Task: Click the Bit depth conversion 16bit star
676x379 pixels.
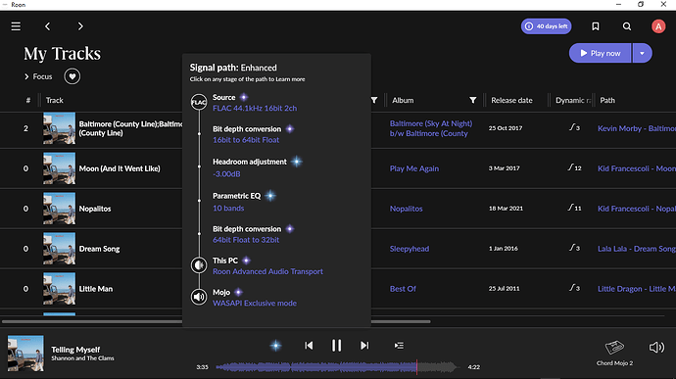Action: coord(290,129)
